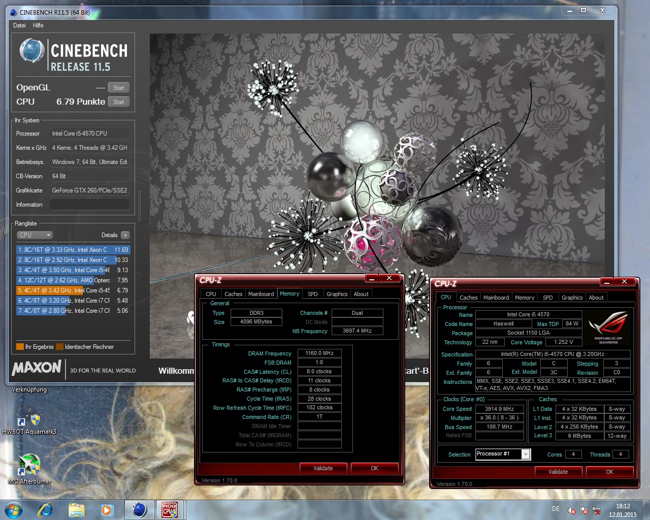Viewport: 650px width, 520px height.
Task: Open the Processor #1 selection dropdown
Action: pyautogui.click(x=503, y=454)
